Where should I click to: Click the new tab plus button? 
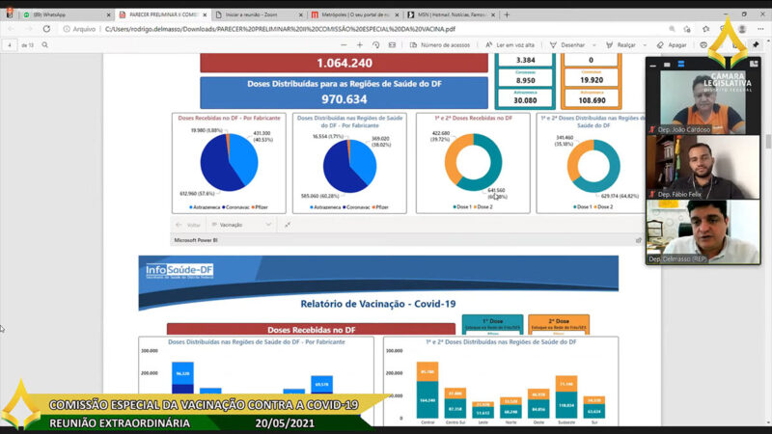(x=508, y=14)
